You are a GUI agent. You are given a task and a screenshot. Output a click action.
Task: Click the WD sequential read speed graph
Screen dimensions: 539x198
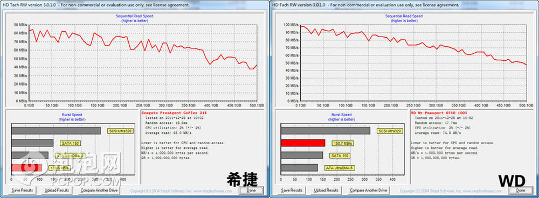coord(413,63)
